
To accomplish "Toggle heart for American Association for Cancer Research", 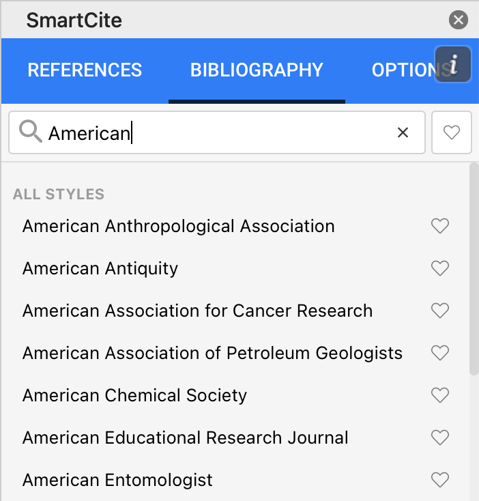I will point(440,311).
